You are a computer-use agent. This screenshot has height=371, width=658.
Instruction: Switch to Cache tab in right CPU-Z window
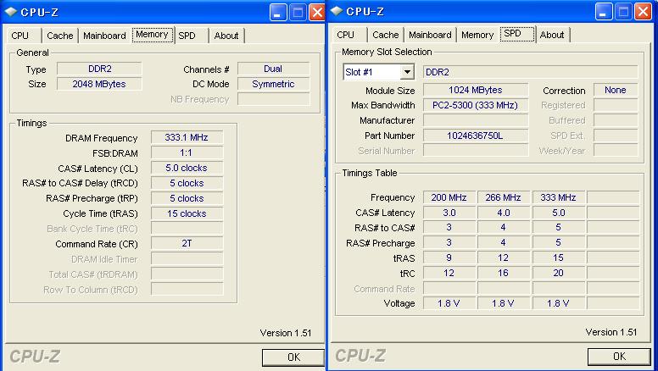pyautogui.click(x=386, y=35)
